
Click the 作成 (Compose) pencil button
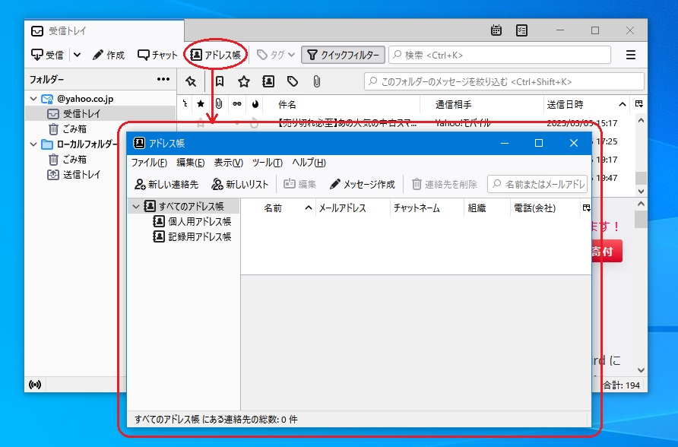point(109,55)
